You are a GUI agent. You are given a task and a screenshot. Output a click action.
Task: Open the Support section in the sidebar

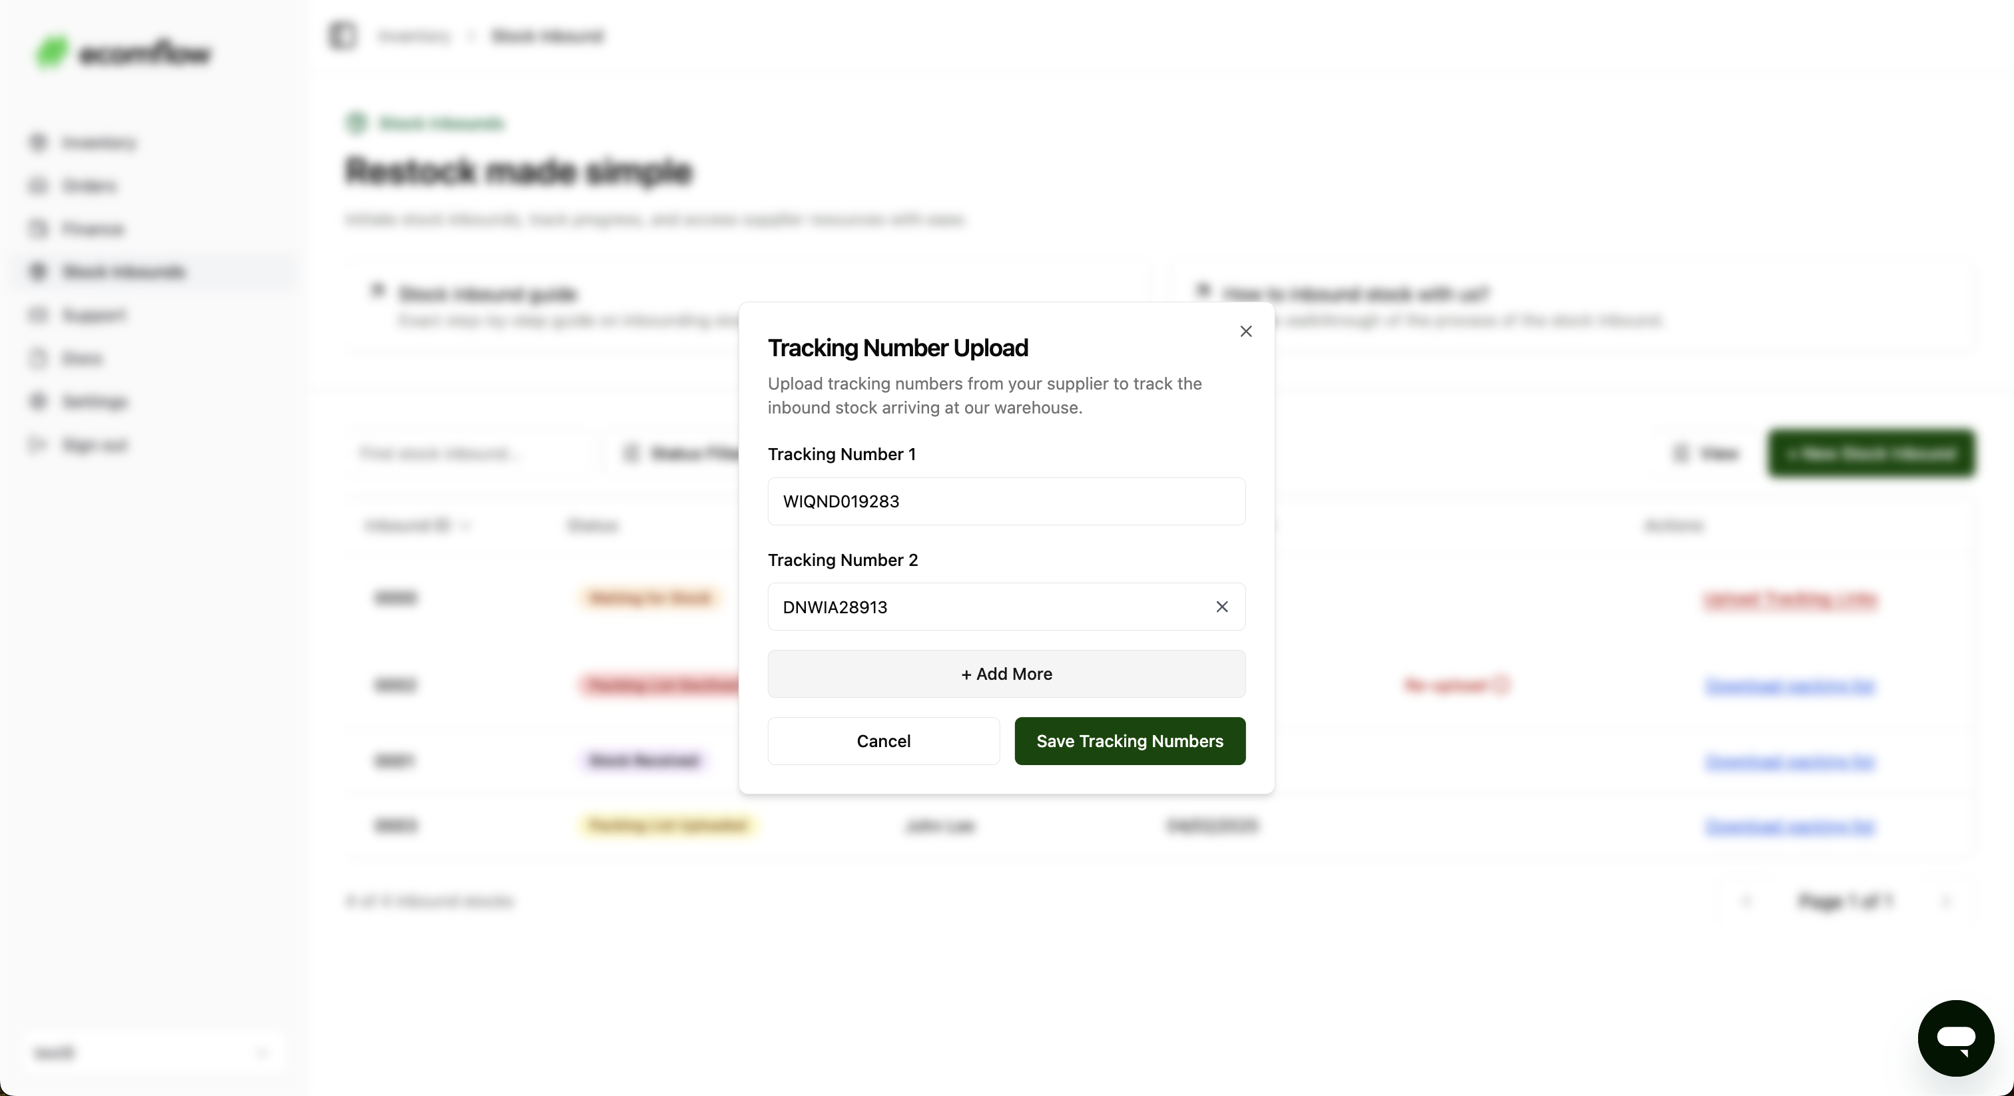pos(93,315)
